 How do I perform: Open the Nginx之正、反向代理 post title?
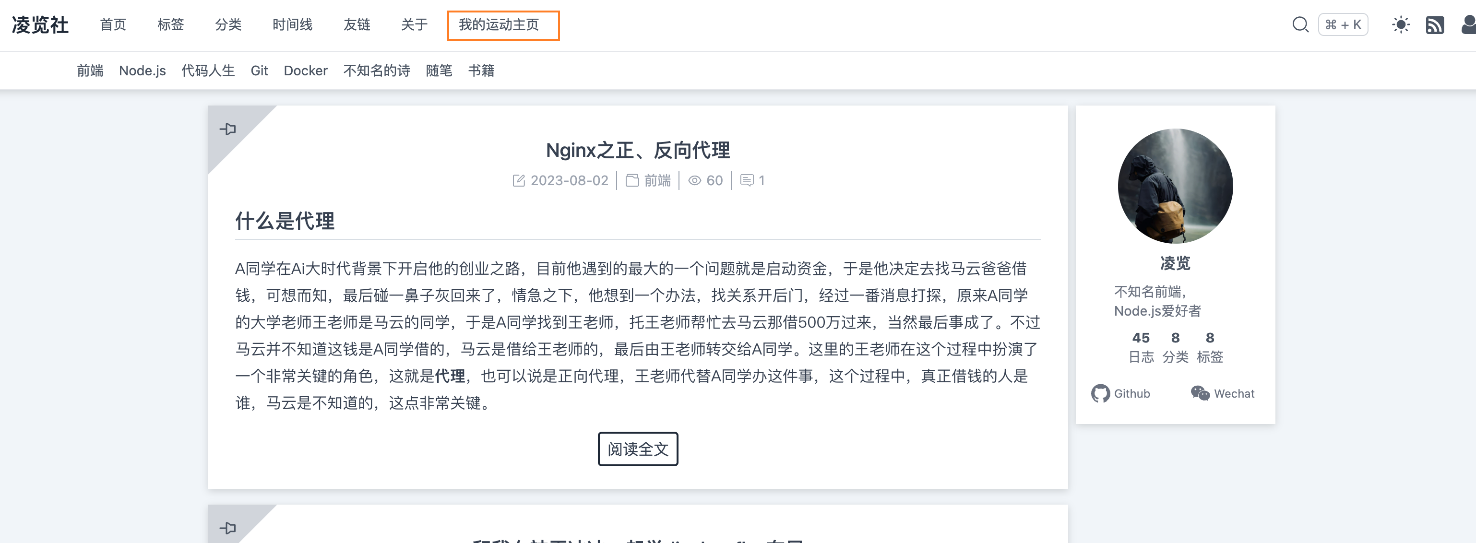click(638, 150)
